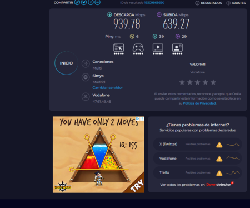250x208 pixels.
Task: Click the Hero Wars ad image
Action: tap(98, 155)
